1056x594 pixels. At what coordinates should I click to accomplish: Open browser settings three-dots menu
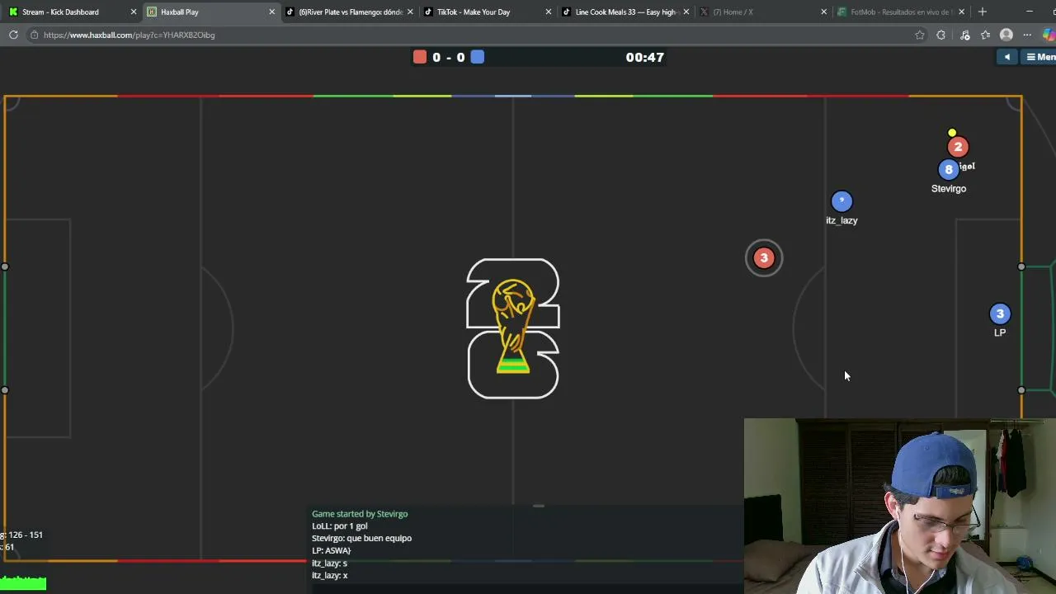(1027, 35)
